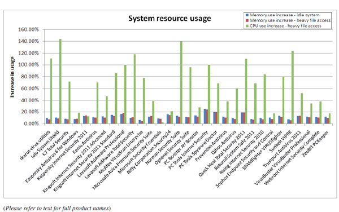The height and width of the screenshot is (212, 339).
Task: Select the "Keniu Antivirus" category label
Action: 85,142
